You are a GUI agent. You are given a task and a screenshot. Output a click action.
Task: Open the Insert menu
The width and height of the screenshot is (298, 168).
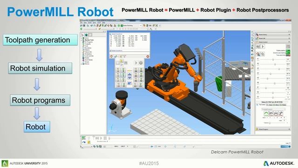coord(90,23)
